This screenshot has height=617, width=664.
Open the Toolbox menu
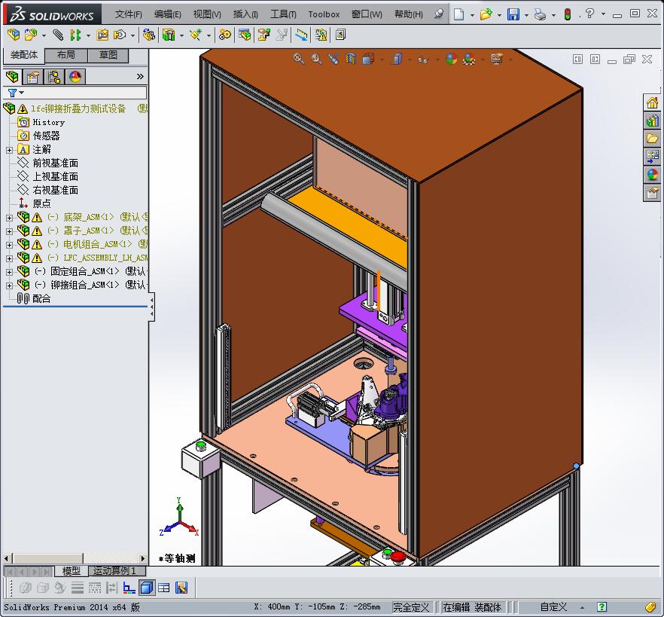(324, 14)
